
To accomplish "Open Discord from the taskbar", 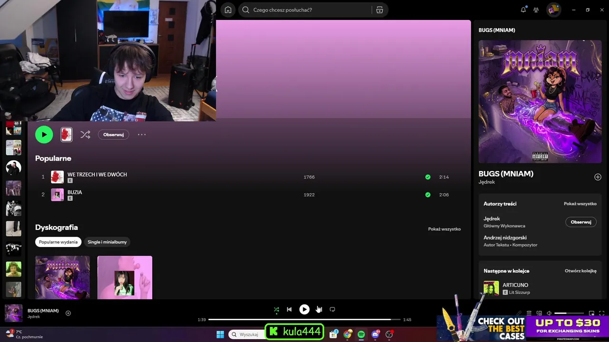I will coord(375,334).
